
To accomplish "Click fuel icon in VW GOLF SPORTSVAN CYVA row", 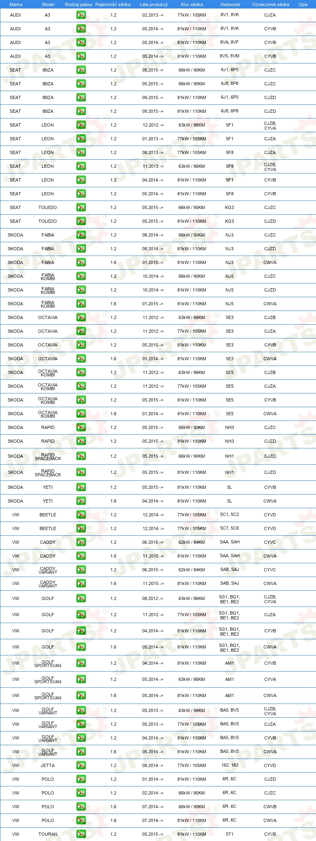I will coord(81,679).
